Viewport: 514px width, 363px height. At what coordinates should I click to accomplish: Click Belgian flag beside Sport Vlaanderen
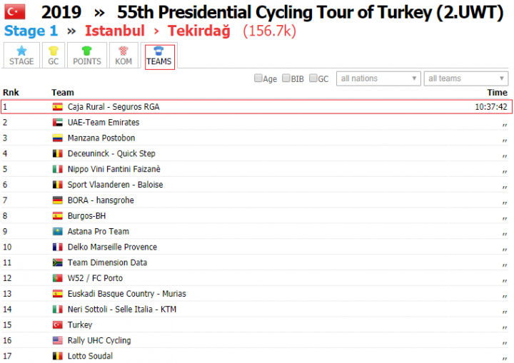tap(58, 185)
